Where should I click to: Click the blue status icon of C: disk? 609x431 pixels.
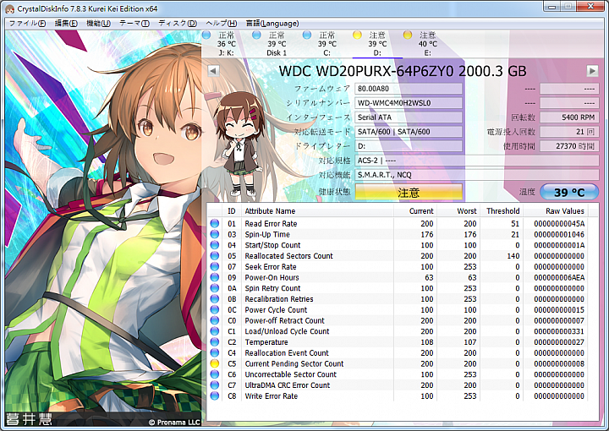pyautogui.click(x=307, y=35)
